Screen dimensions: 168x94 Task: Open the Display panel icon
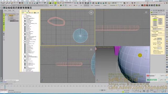point(161,10)
